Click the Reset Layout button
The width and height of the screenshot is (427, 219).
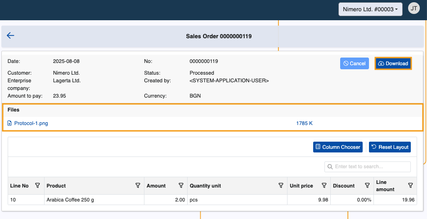pos(390,147)
